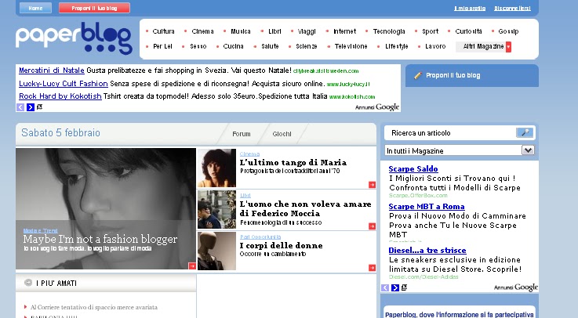The image size is (578, 318).
Task: Show previous ads in sidebar ad box
Action: pos(385,287)
